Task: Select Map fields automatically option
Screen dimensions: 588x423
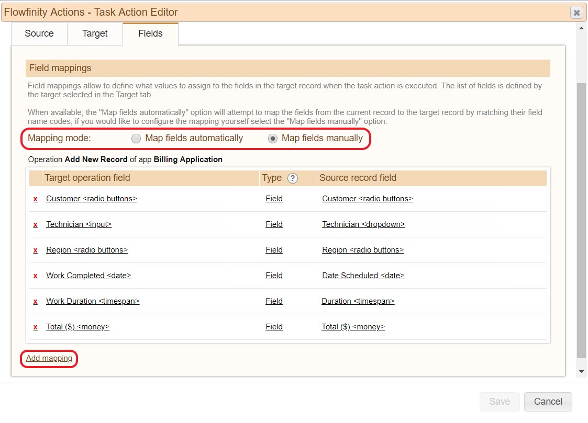Action: [136, 139]
